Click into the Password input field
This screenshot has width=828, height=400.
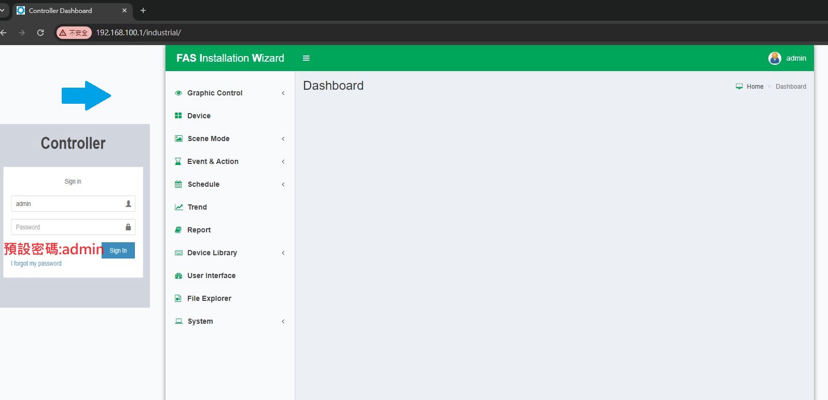tap(67, 227)
